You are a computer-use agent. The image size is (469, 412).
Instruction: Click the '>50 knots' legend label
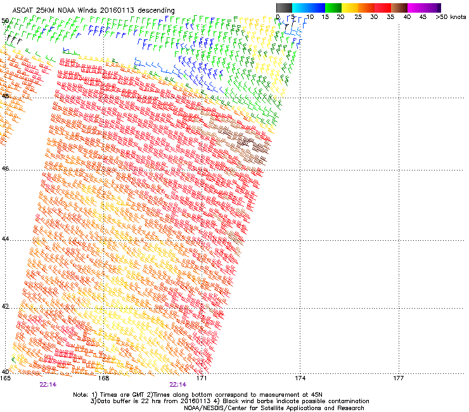[451, 17]
